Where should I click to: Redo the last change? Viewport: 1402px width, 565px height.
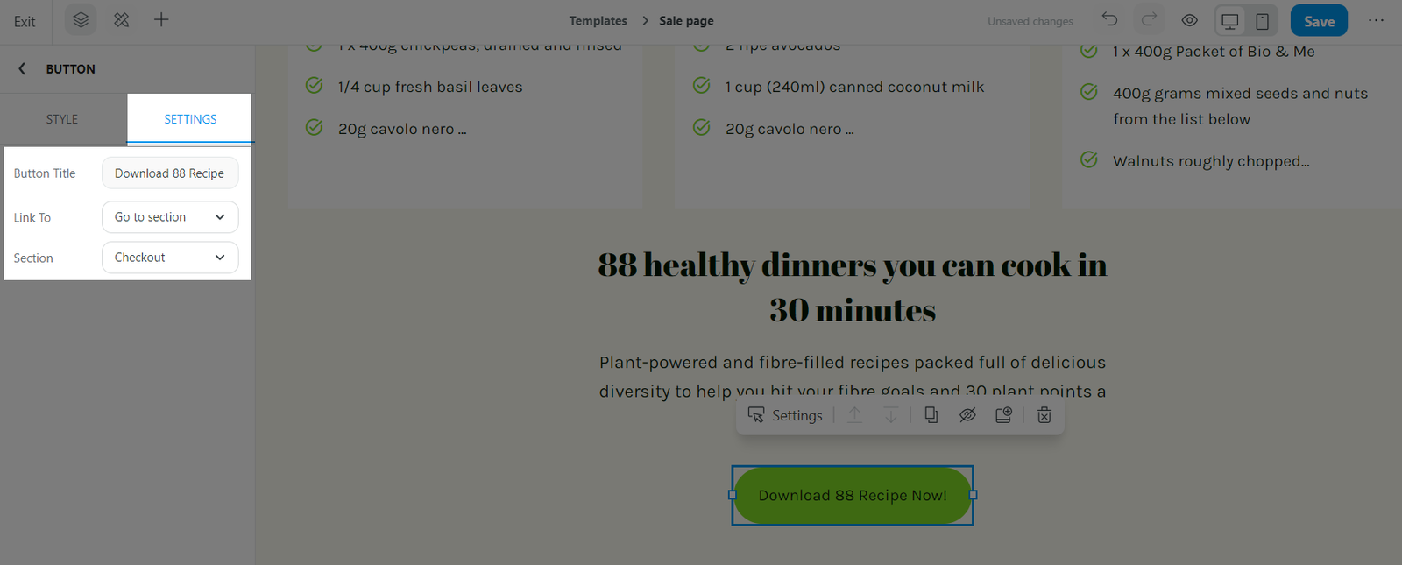point(1149,20)
